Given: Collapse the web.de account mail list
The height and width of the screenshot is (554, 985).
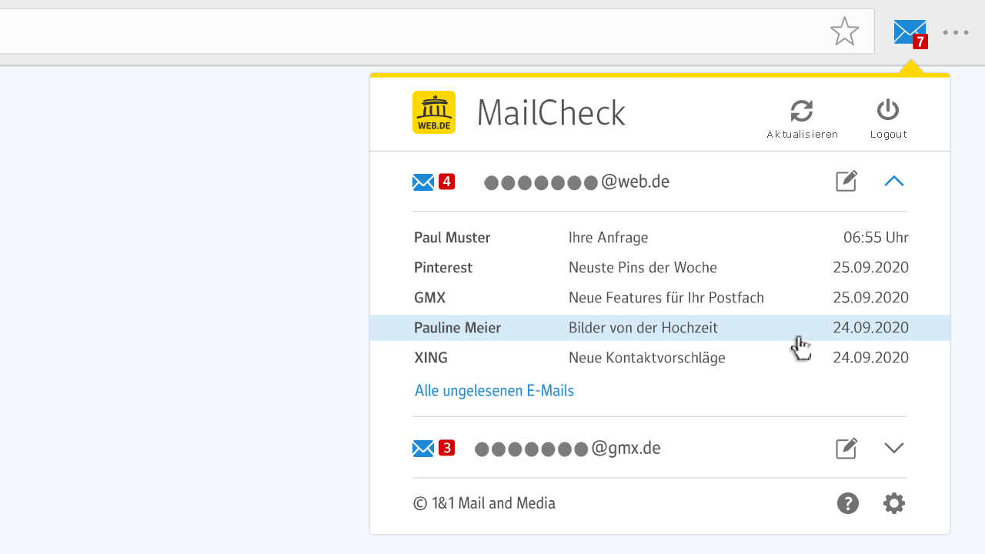Looking at the screenshot, I should point(893,182).
